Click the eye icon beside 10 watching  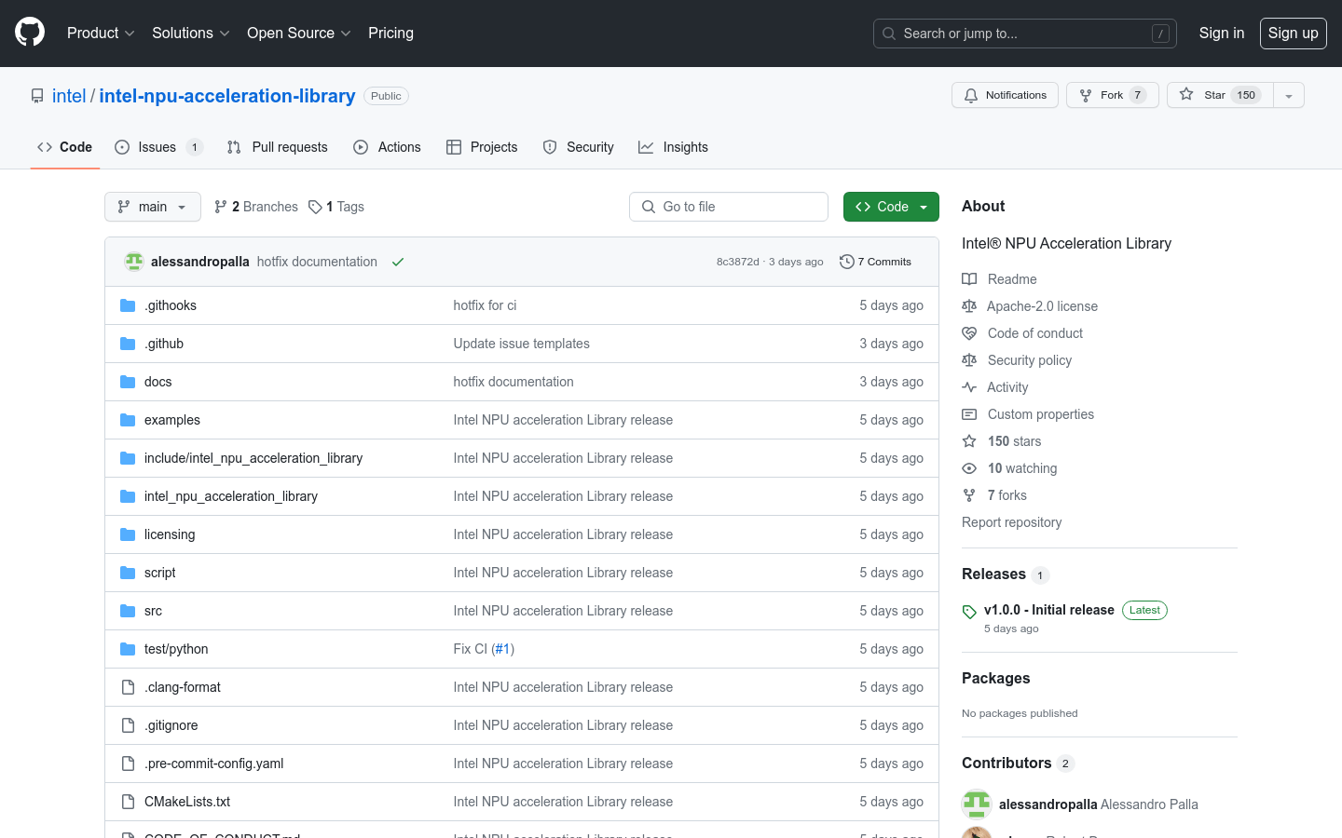[x=969, y=468]
